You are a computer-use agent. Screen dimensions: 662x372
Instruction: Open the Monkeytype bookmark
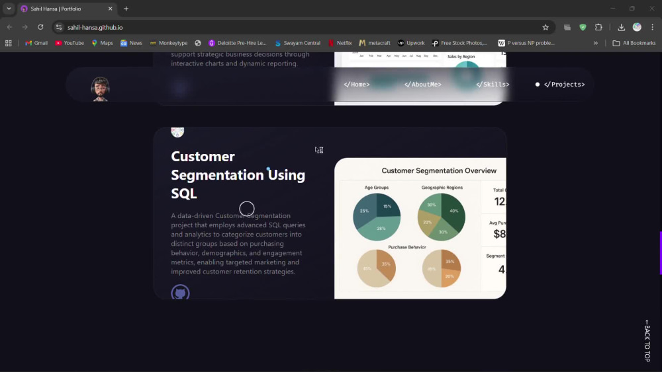point(168,43)
